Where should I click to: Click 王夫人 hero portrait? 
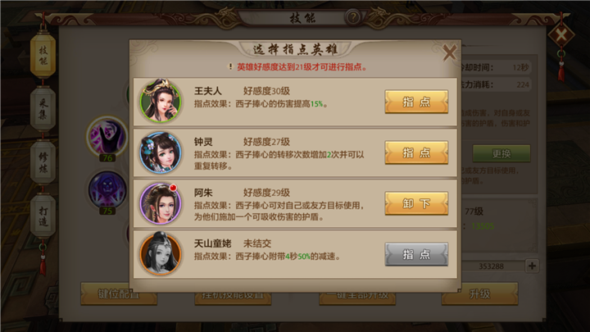coord(161,101)
